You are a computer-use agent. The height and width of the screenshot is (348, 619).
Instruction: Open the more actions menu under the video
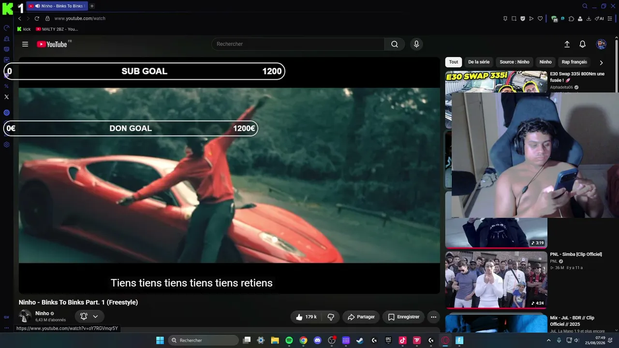pos(434,317)
